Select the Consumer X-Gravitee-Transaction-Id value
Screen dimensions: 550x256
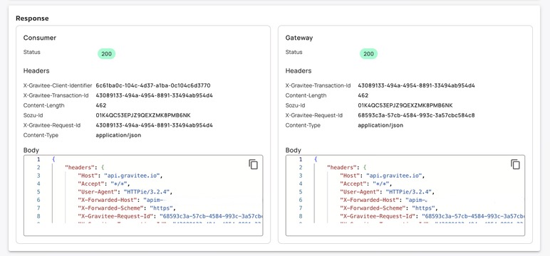click(154, 95)
